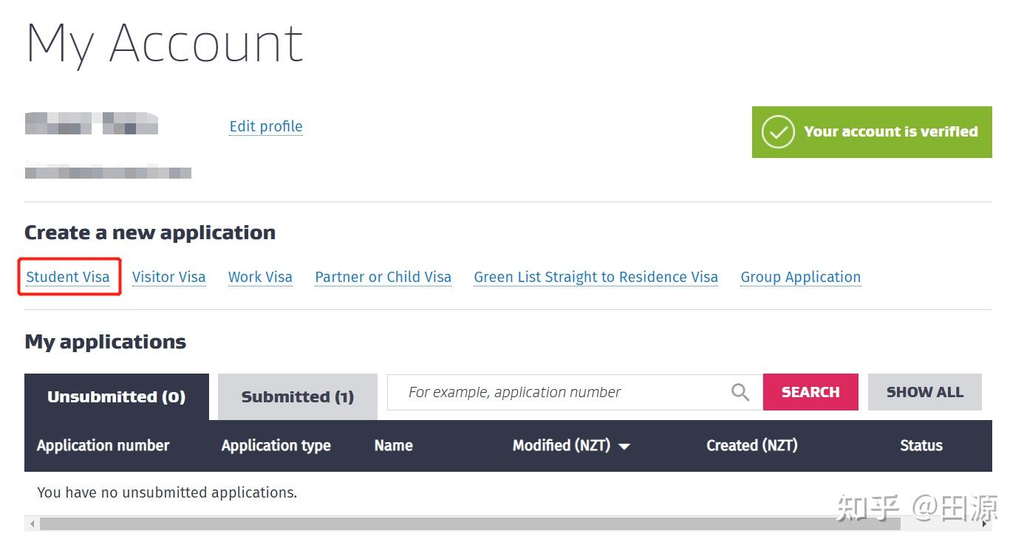Click the Modified (NZT) sort arrow
Screen dimensions: 1024x550
coord(624,447)
